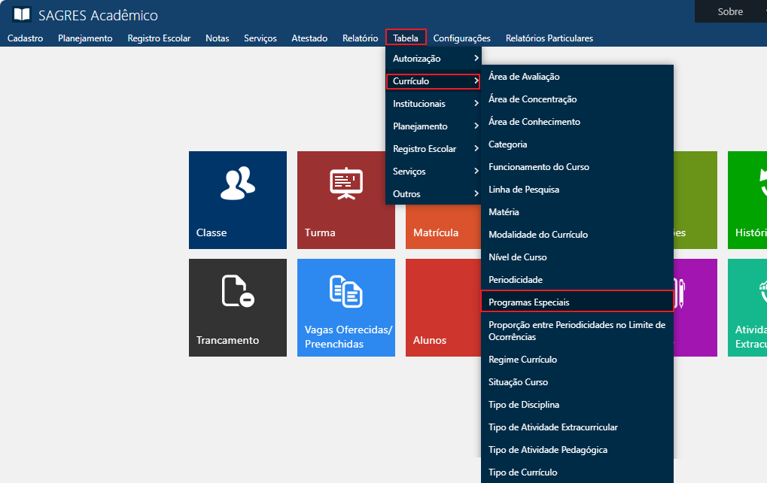The width and height of the screenshot is (767, 483).
Task: Open the Relatórios Particulares menu
Action: pyautogui.click(x=549, y=38)
